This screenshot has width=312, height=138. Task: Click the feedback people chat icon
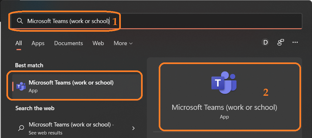pyautogui.click(x=281, y=42)
